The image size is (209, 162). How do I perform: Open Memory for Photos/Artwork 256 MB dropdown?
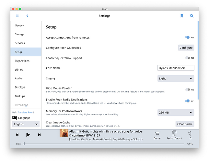(176, 112)
